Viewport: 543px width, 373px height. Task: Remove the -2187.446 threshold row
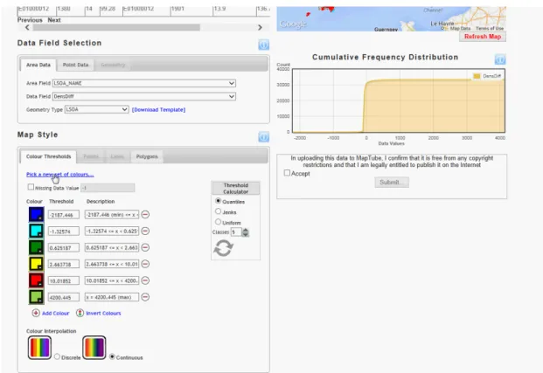145,215
